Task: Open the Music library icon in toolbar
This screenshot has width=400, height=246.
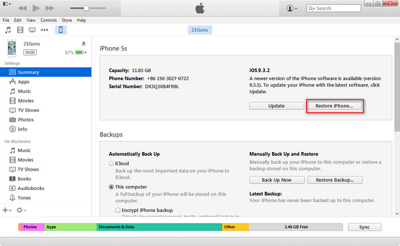Action: pos(8,30)
